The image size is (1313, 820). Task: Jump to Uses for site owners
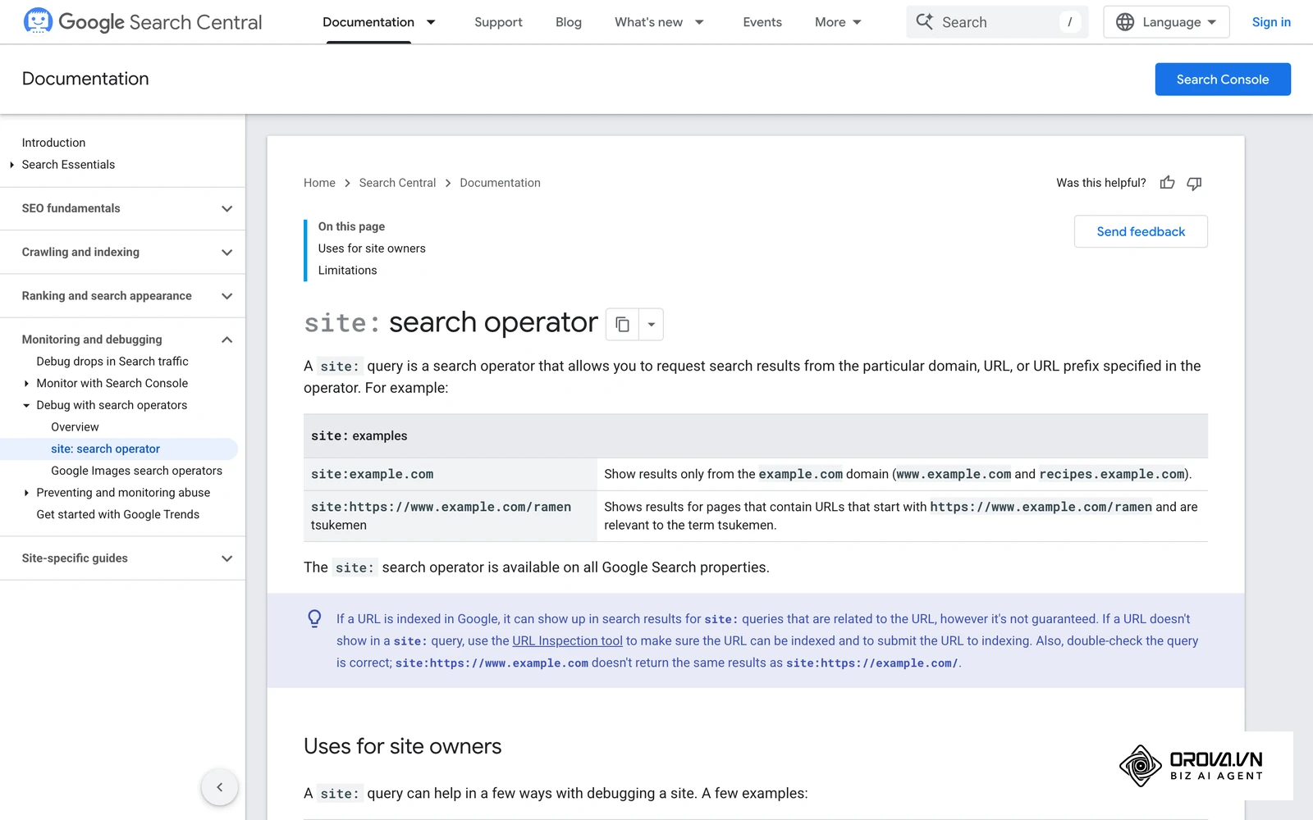[372, 248]
